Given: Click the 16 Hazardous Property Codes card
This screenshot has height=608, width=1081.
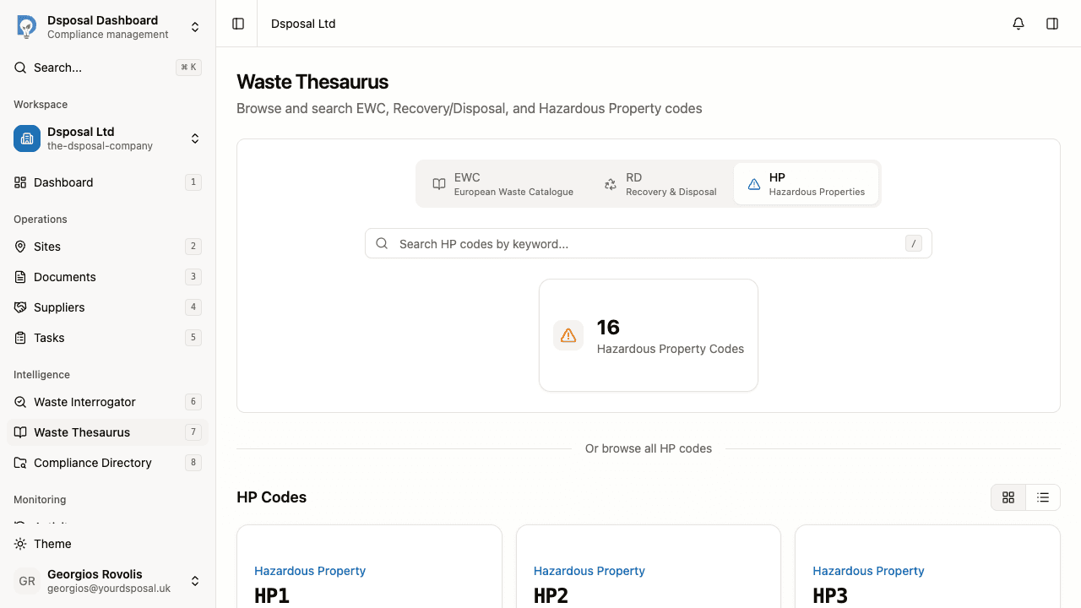Looking at the screenshot, I should point(648,335).
